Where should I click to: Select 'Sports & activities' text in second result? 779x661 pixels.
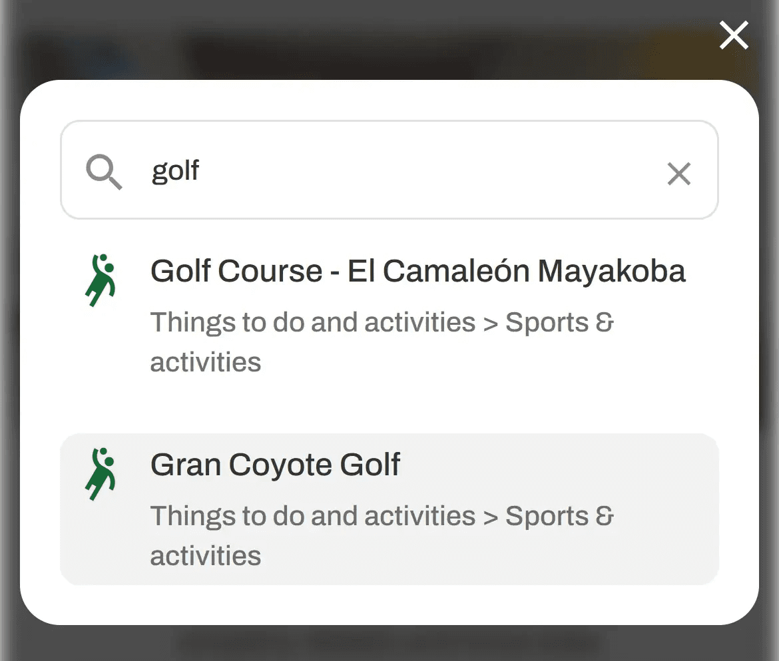(x=559, y=516)
